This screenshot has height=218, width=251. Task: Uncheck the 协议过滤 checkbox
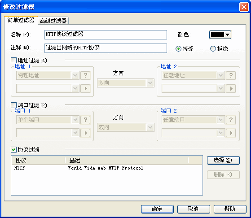tap(13, 150)
